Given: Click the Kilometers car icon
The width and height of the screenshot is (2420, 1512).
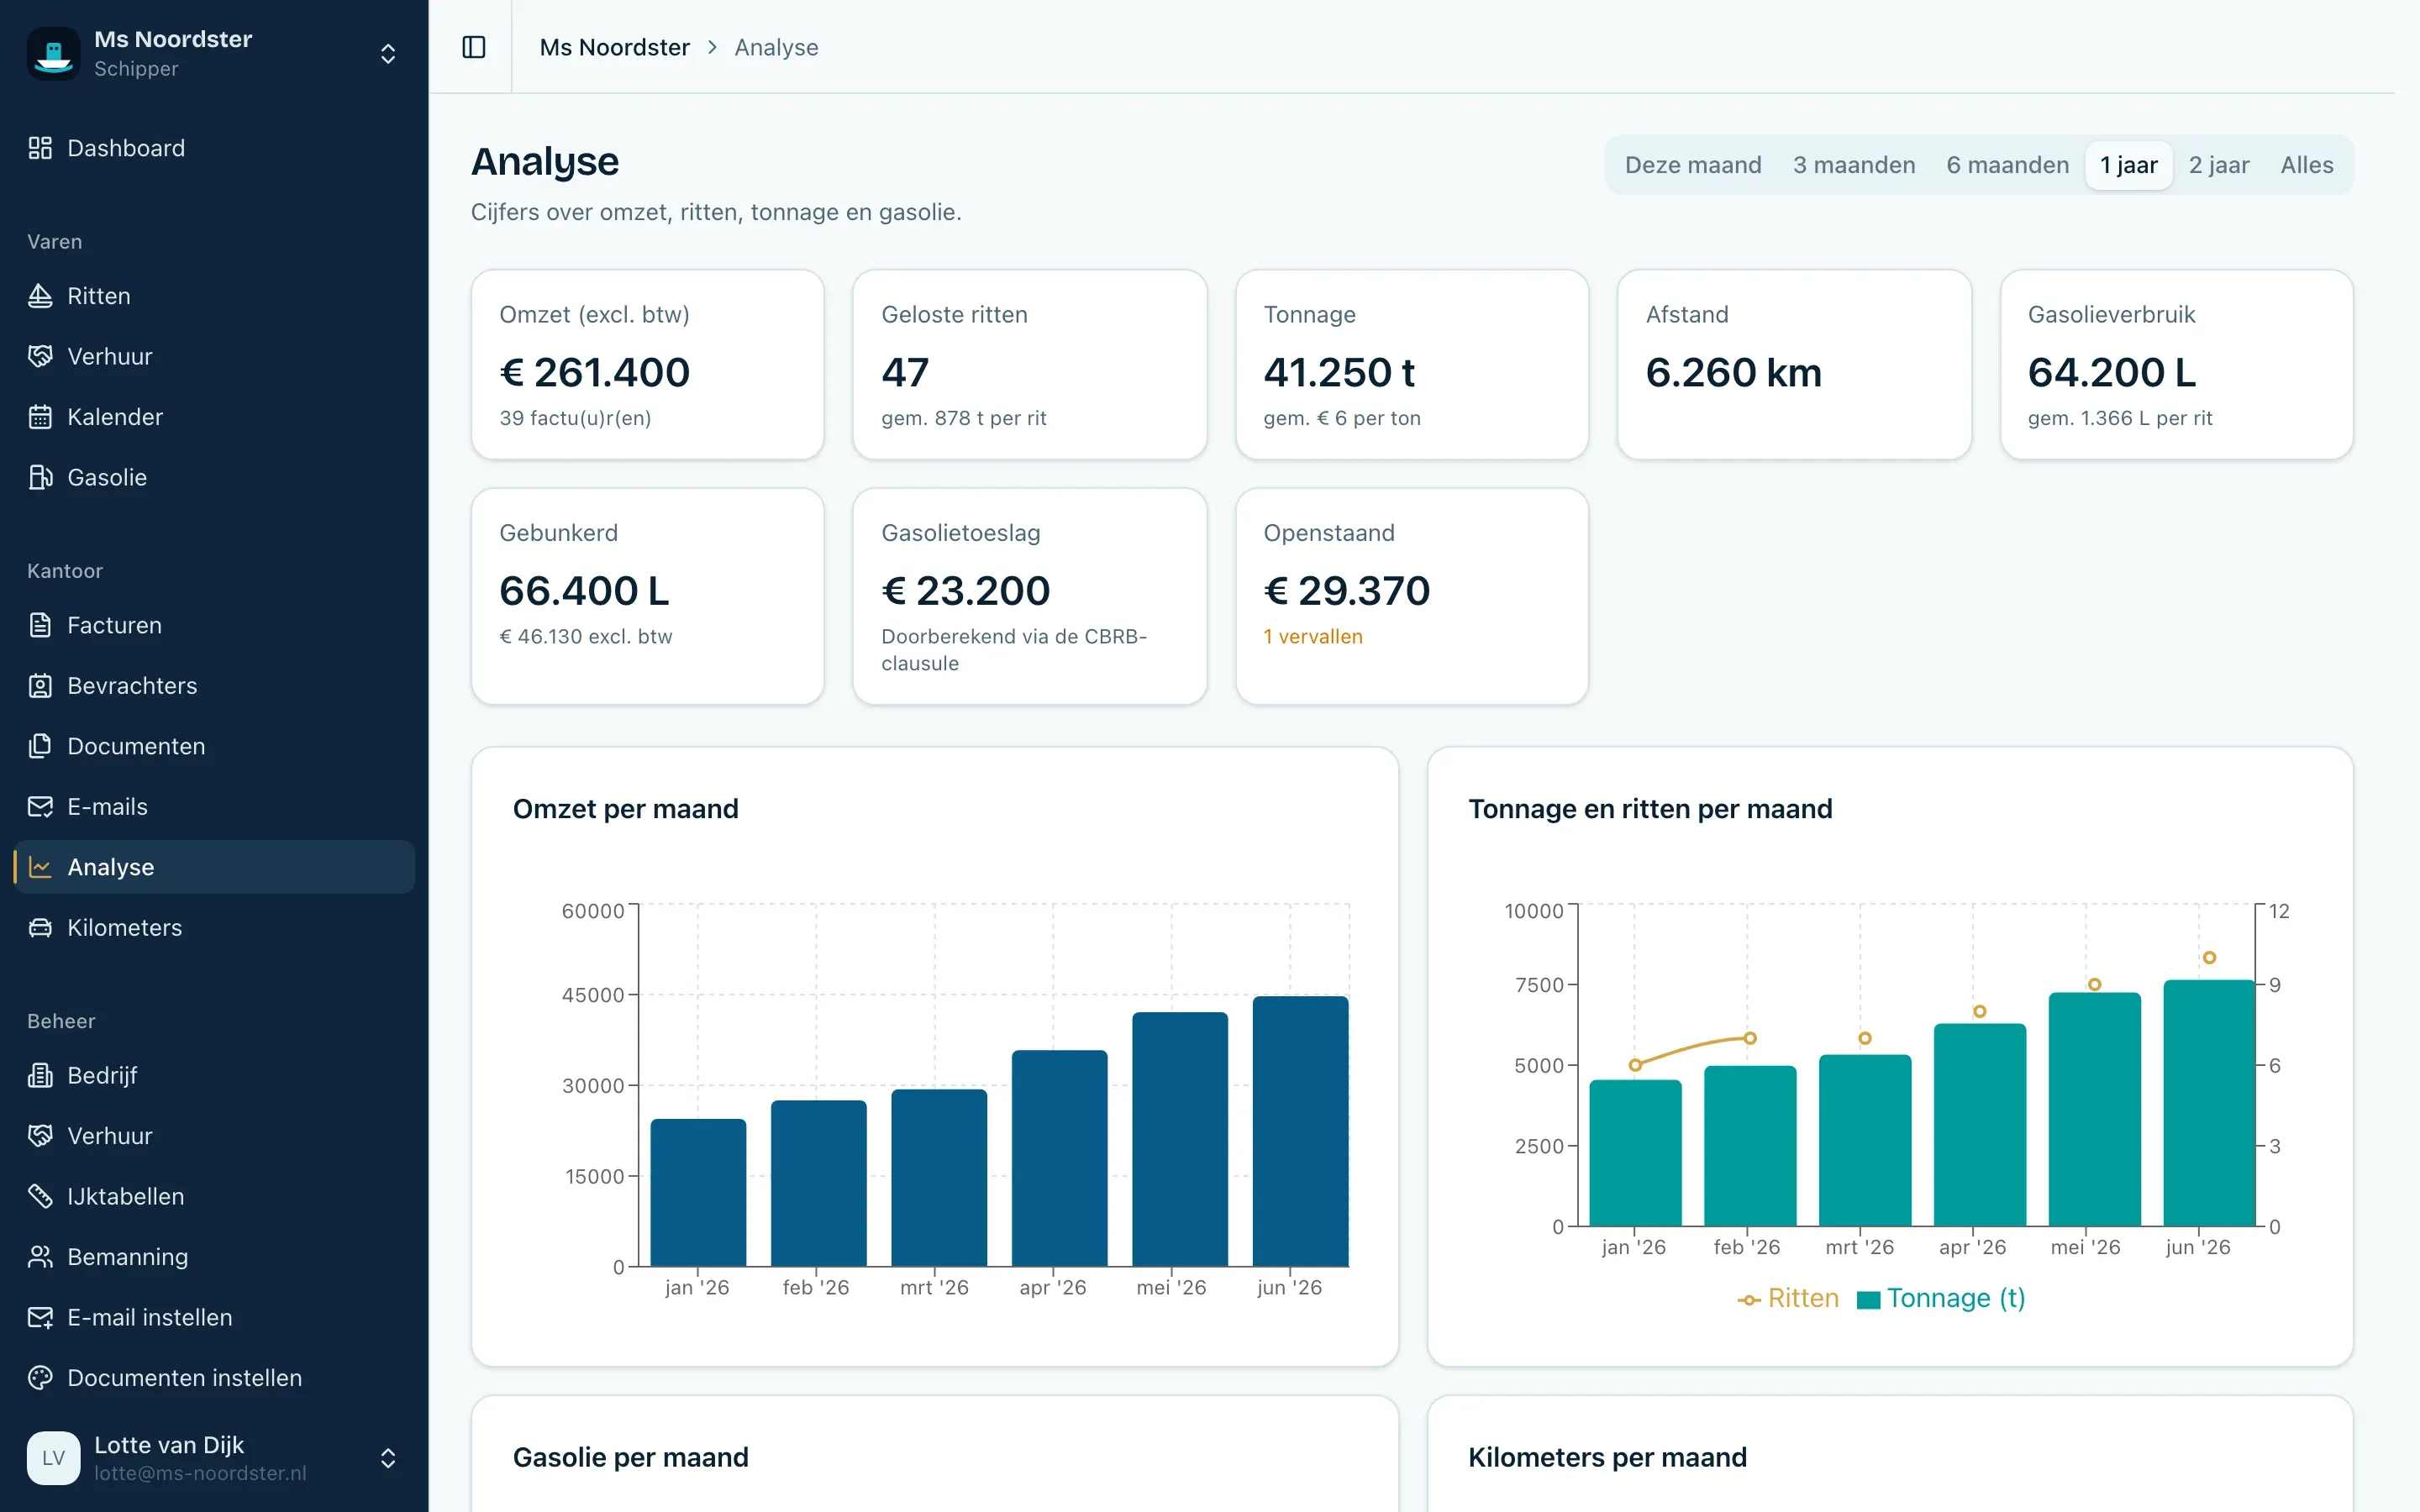Looking at the screenshot, I should point(40,928).
